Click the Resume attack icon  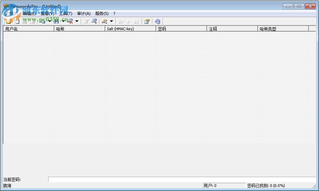pyautogui.click(x=129, y=21)
